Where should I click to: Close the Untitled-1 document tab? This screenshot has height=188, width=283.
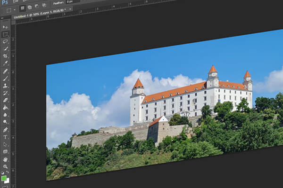(x=70, y=9)
